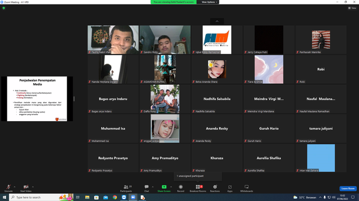
Task: Select Jerry Cahaya Putri's tile
Action: (269, 40)
